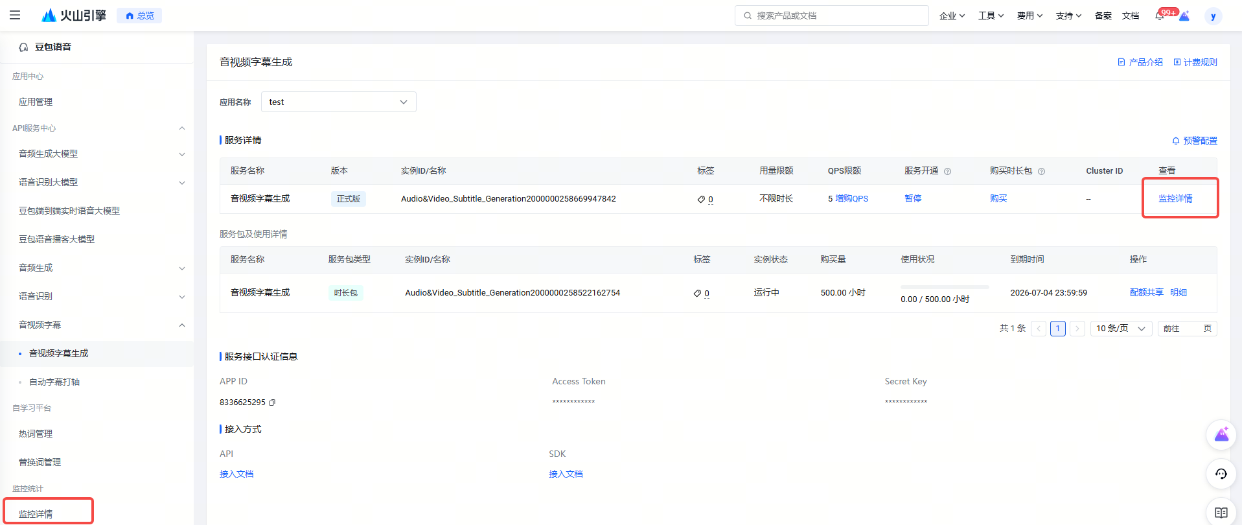Click the help icon beside 购买时长包
This screenshot has height=525, width=1242.
[x=1041, y=171]
